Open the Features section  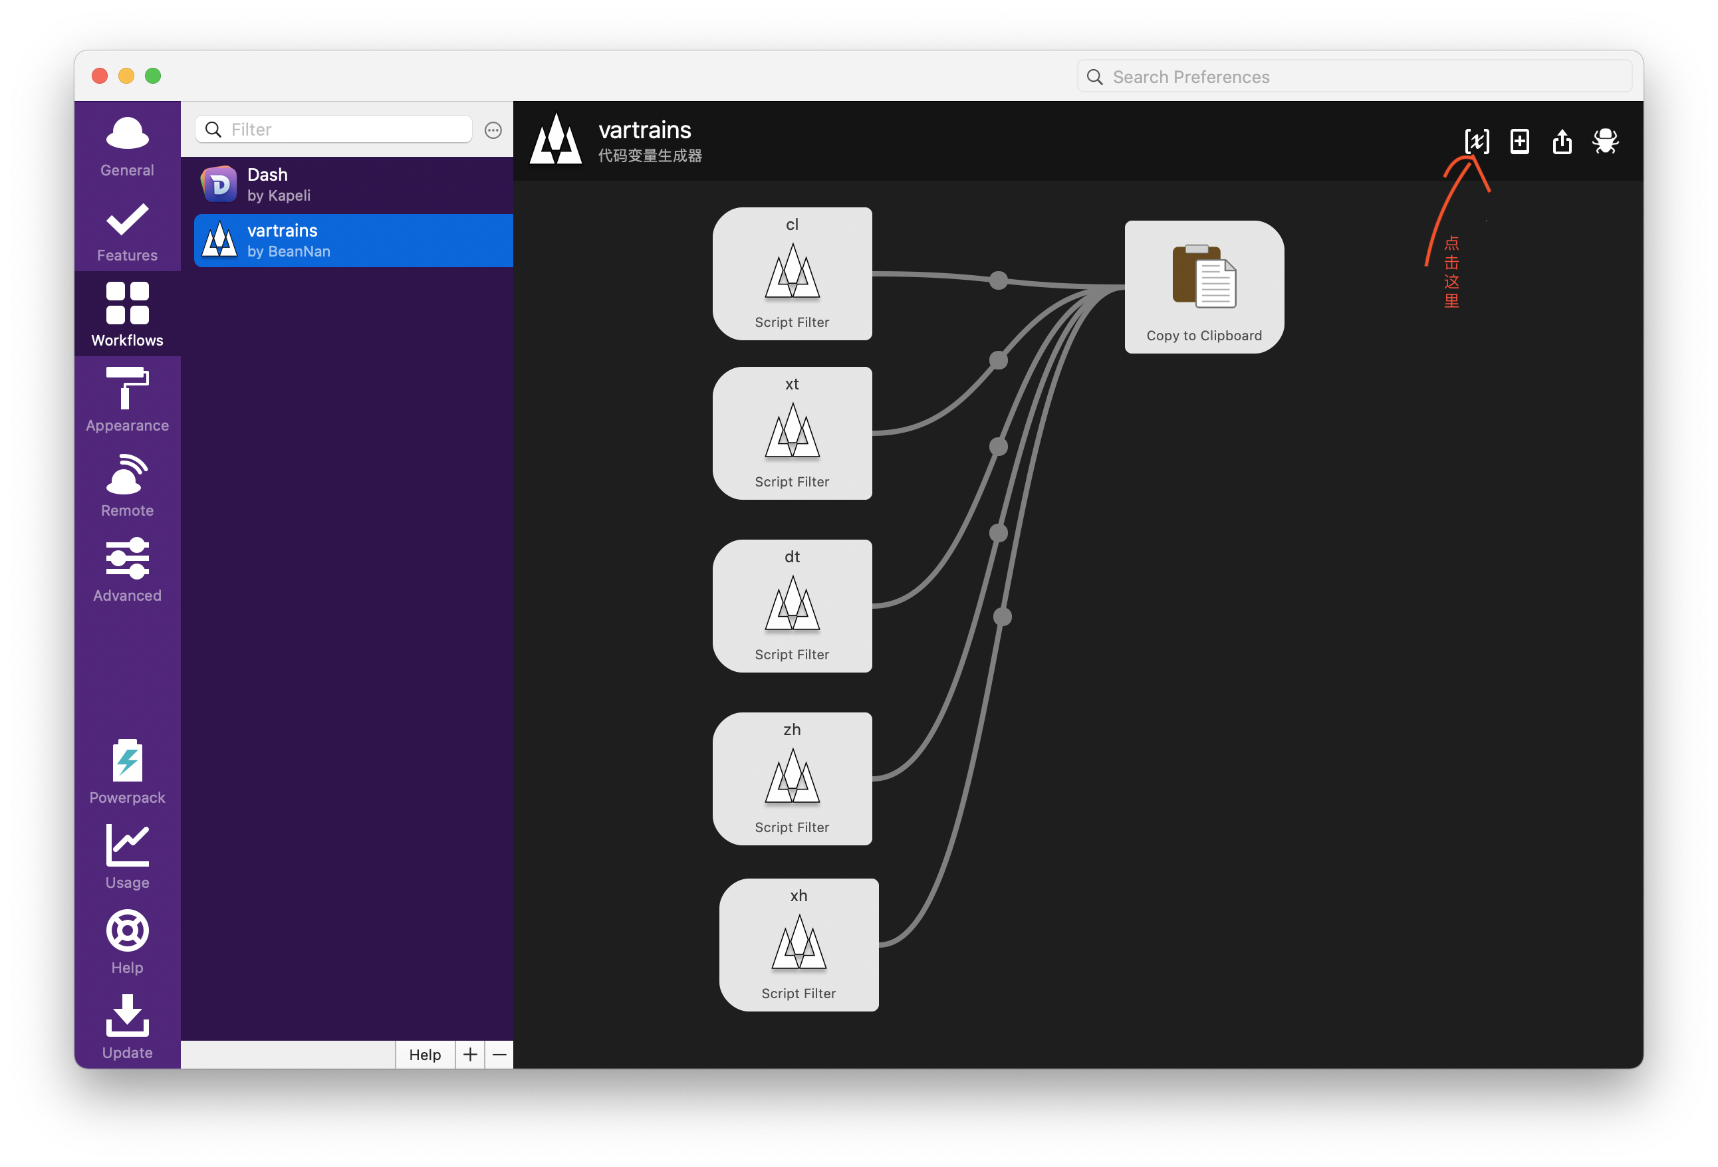click(127, 231)
